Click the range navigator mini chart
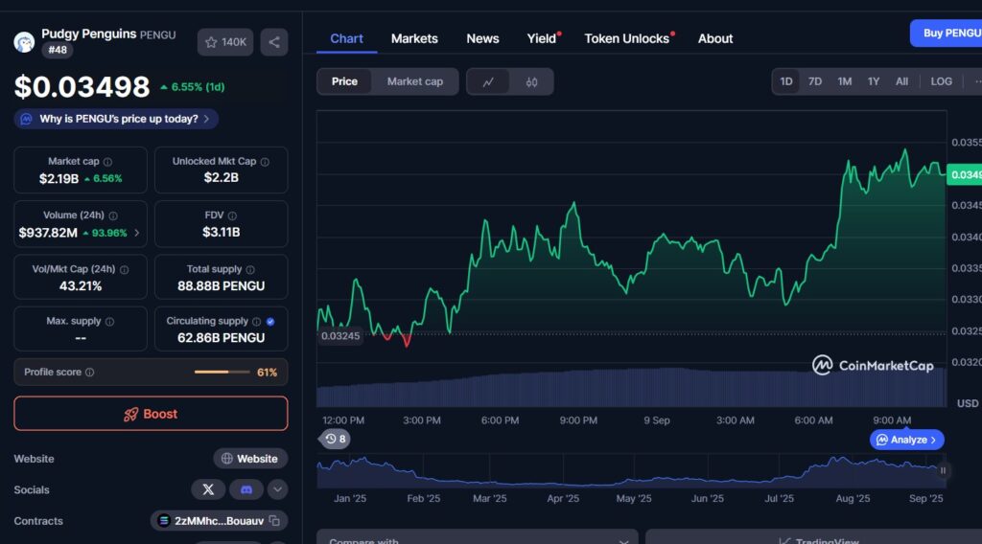Image resolution: width=982 pixels, height=544 pixels. click(630, 471)
